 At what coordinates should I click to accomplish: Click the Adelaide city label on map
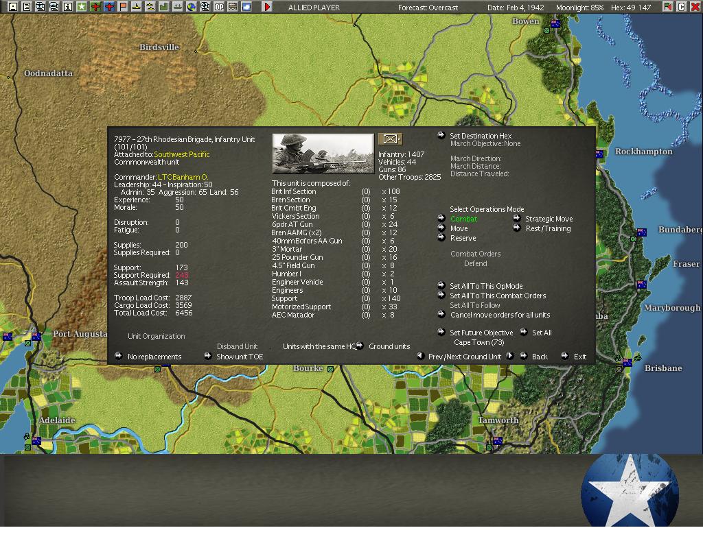[57, 420]
